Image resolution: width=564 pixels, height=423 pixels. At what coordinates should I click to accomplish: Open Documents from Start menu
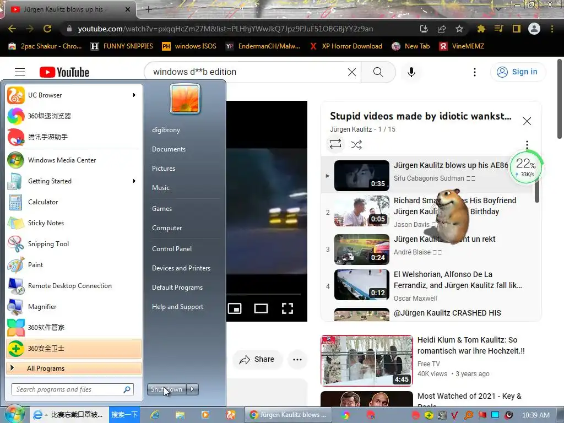point(169,149)
